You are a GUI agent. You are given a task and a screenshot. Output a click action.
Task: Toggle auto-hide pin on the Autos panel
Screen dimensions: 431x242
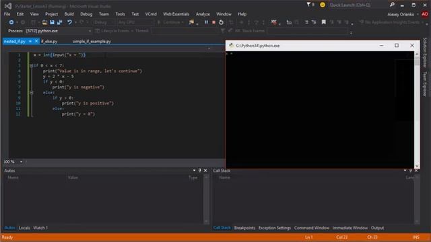click(200, 170)
